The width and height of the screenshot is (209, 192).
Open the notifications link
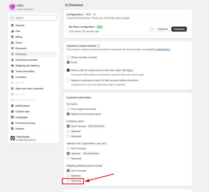tap(163, 49)
